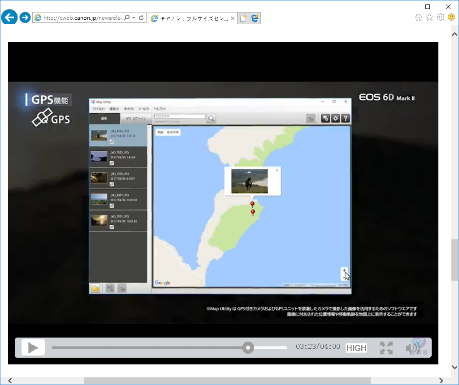Click the yellow folder icon below the image list
This screenshot has width=459, height=385.
tap(95, 289)
